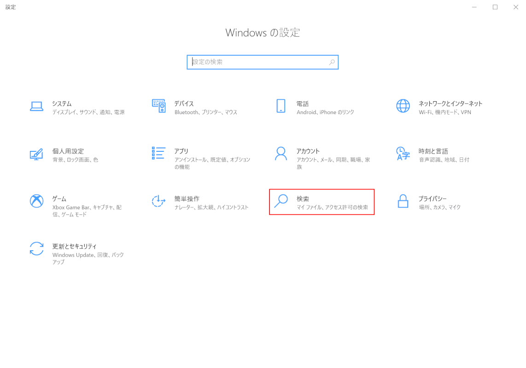Click the text 背景、ロック画面、色
The width and height of the screenshot is (526, 368).
(x=76, y=160)
